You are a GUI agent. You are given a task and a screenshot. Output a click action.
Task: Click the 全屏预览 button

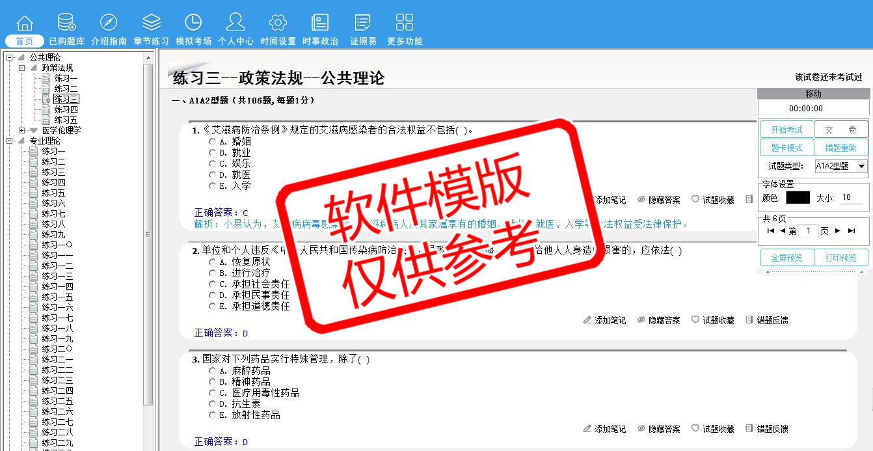click(x=786, y=258)
